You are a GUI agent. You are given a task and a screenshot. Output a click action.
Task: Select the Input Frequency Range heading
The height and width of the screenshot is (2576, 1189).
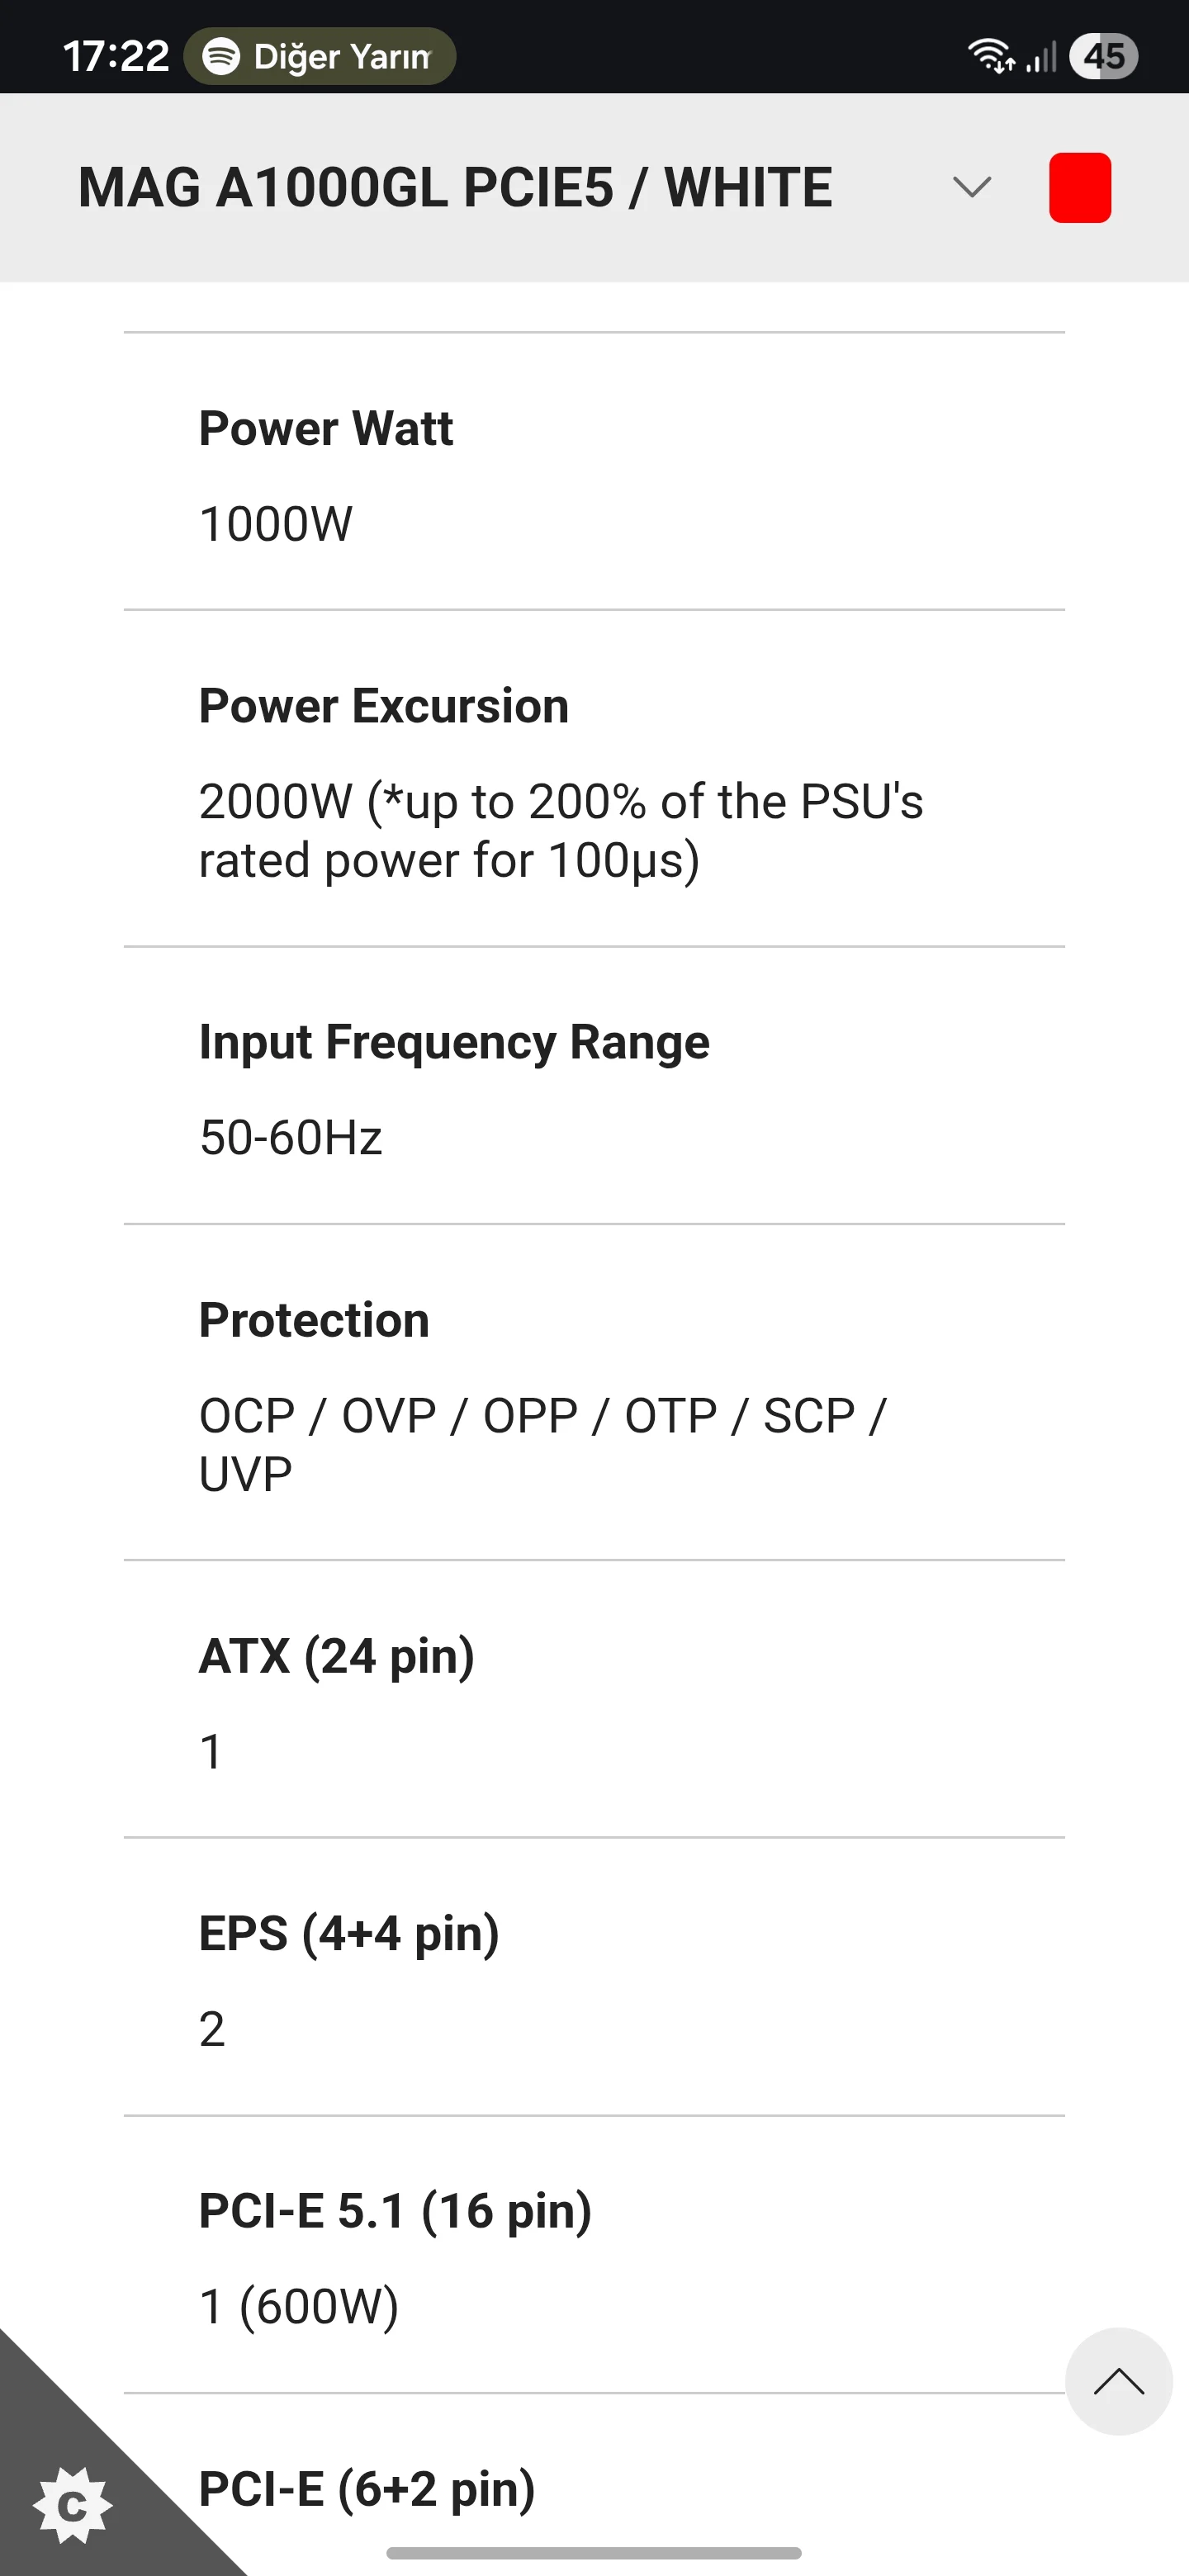[x=454, y=1042]
